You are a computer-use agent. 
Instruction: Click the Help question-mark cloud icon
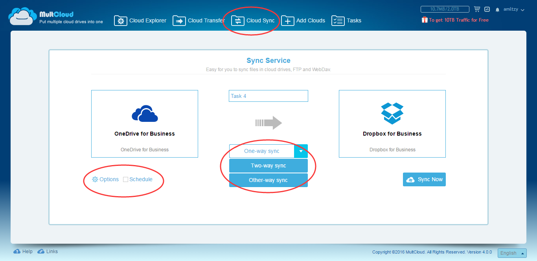tap(17, 252)
